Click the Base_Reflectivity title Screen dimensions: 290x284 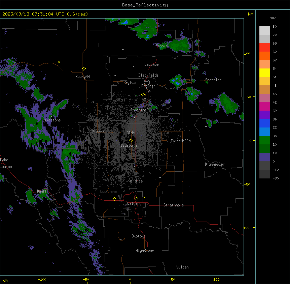pos(145,5)
